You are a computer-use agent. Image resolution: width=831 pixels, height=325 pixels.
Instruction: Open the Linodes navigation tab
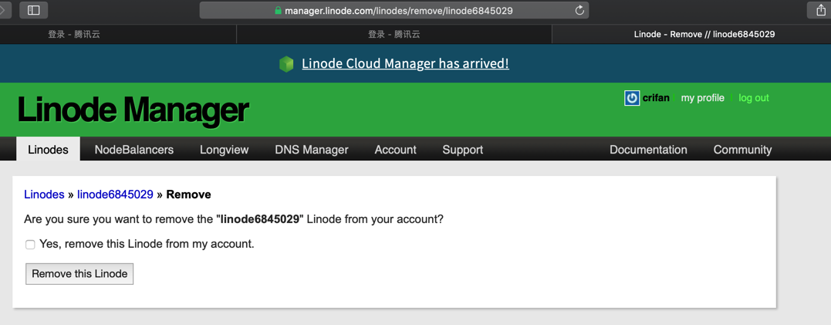pos(48,150)
